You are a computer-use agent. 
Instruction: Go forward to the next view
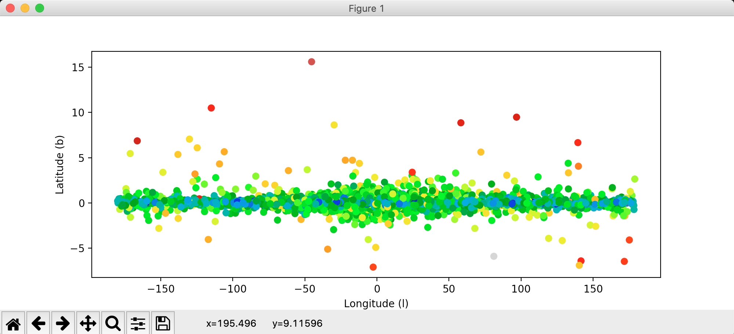click(x=63, y=323)
